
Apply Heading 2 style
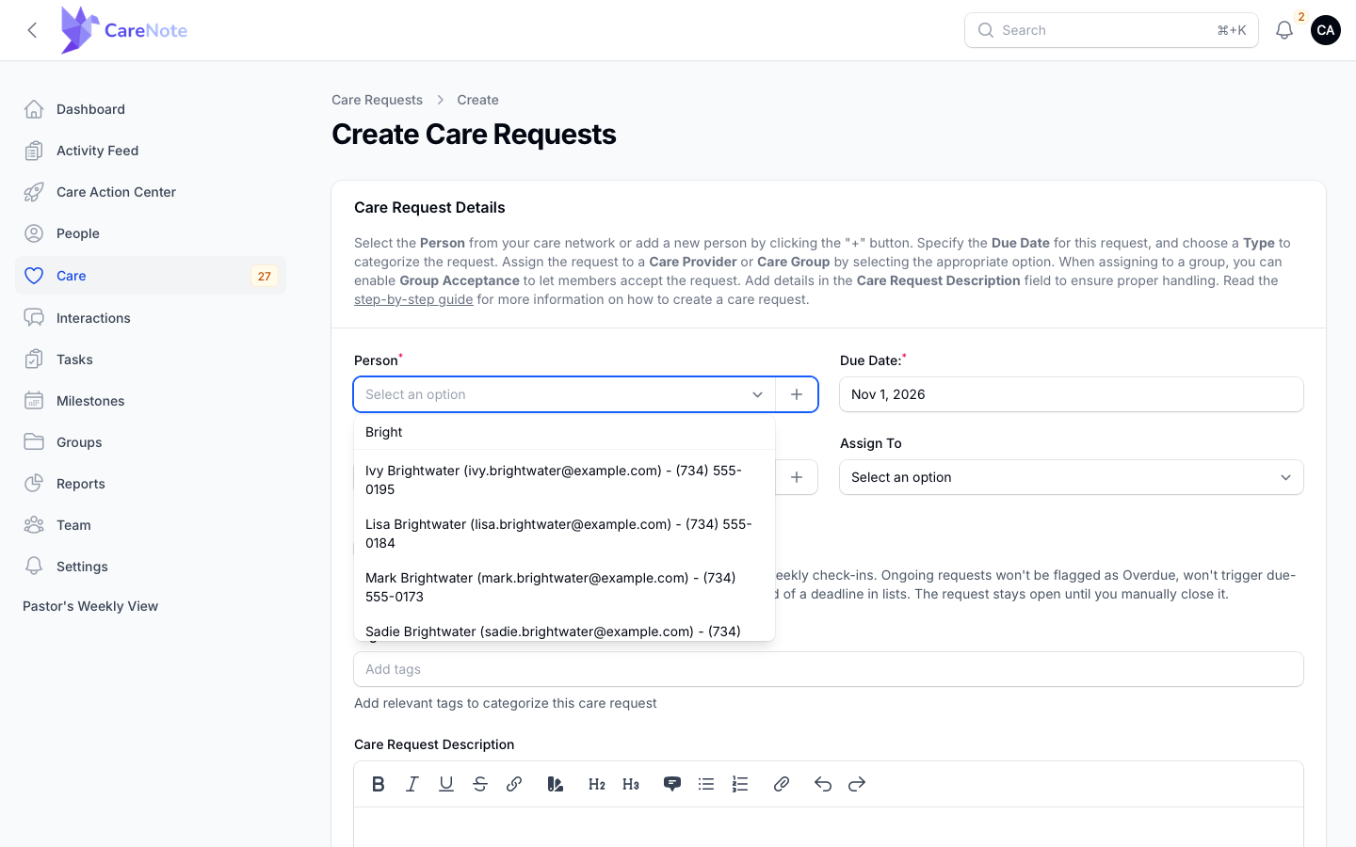coord(597,784)
